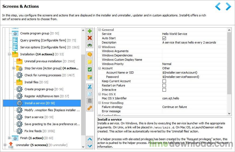235x152 pixels.
Task: Click the Error message value field
Action: [x=194, y=111]
